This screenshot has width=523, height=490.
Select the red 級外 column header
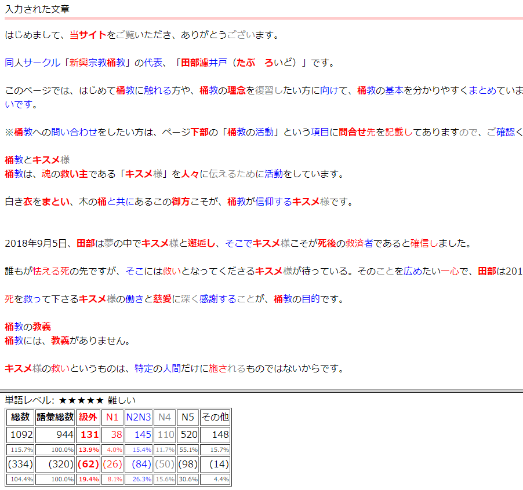coord(88,417)
